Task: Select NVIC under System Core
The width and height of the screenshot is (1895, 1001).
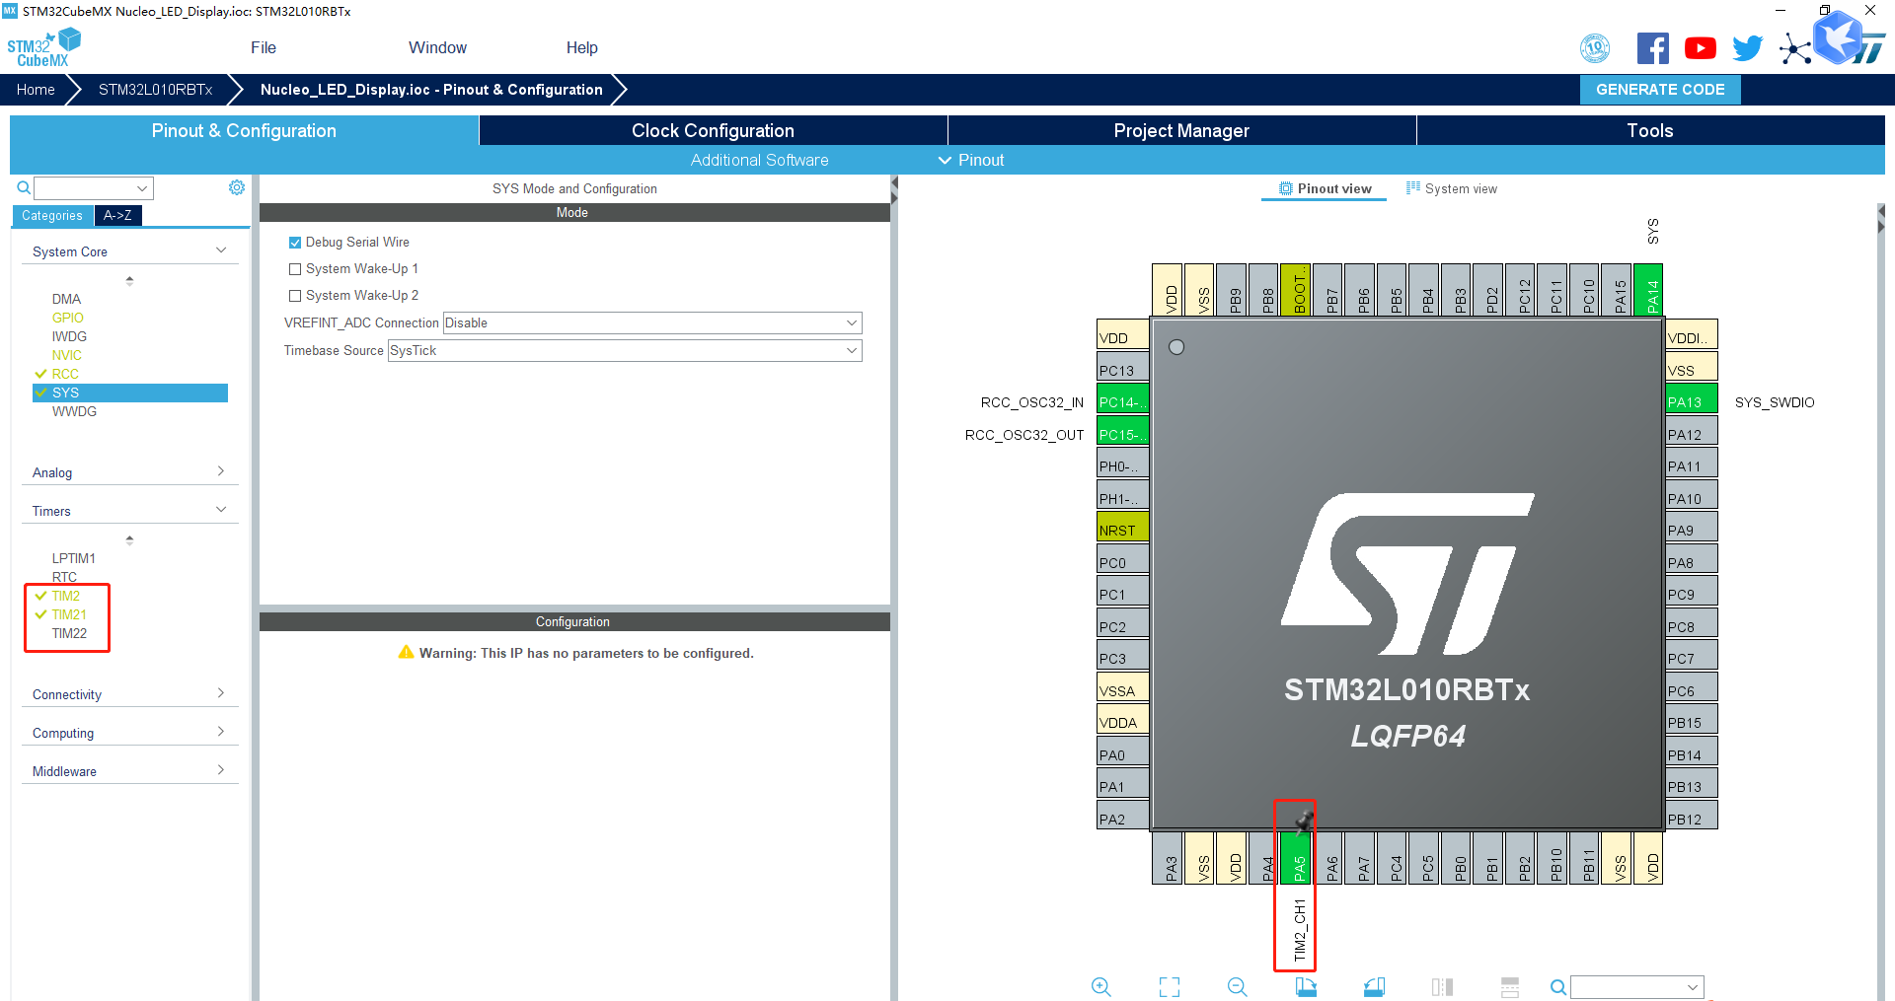Action: point(66,355)
